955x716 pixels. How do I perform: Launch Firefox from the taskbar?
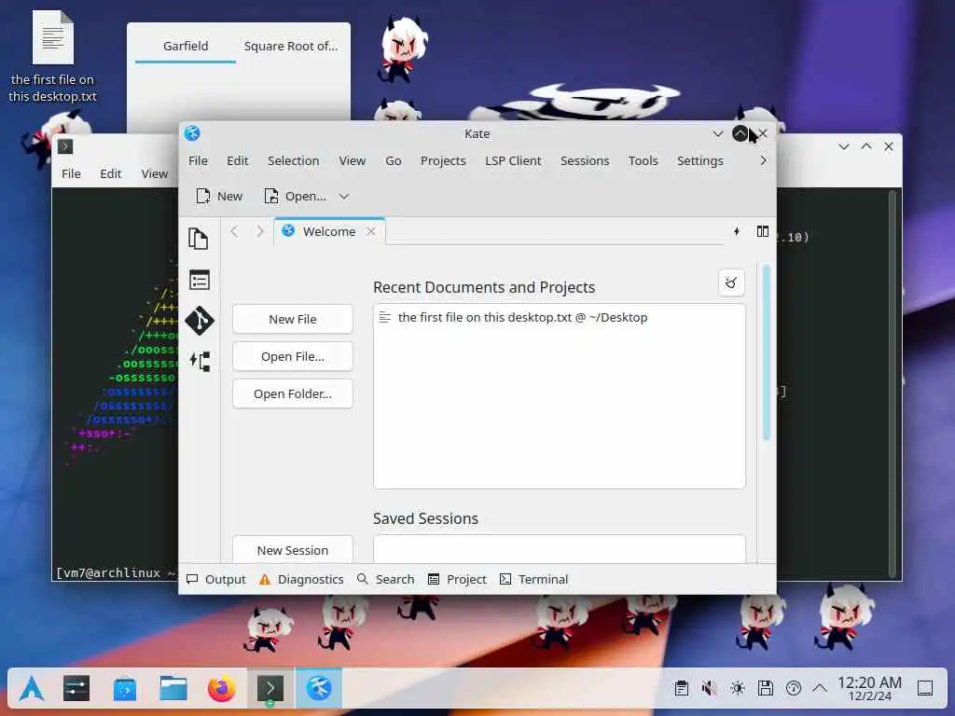click(222, 689)
